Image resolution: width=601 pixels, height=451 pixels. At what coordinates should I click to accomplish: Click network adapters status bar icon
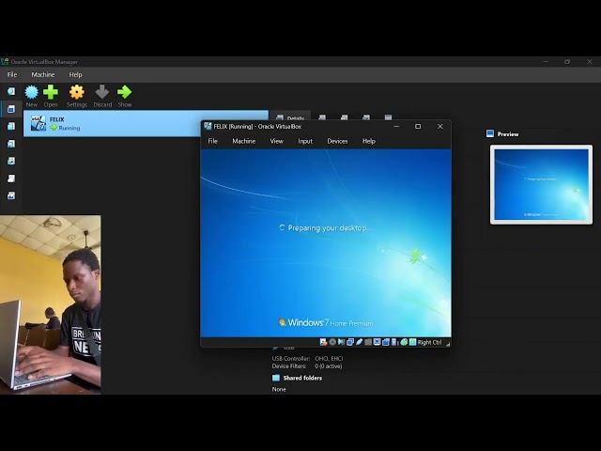click(350, 342)
